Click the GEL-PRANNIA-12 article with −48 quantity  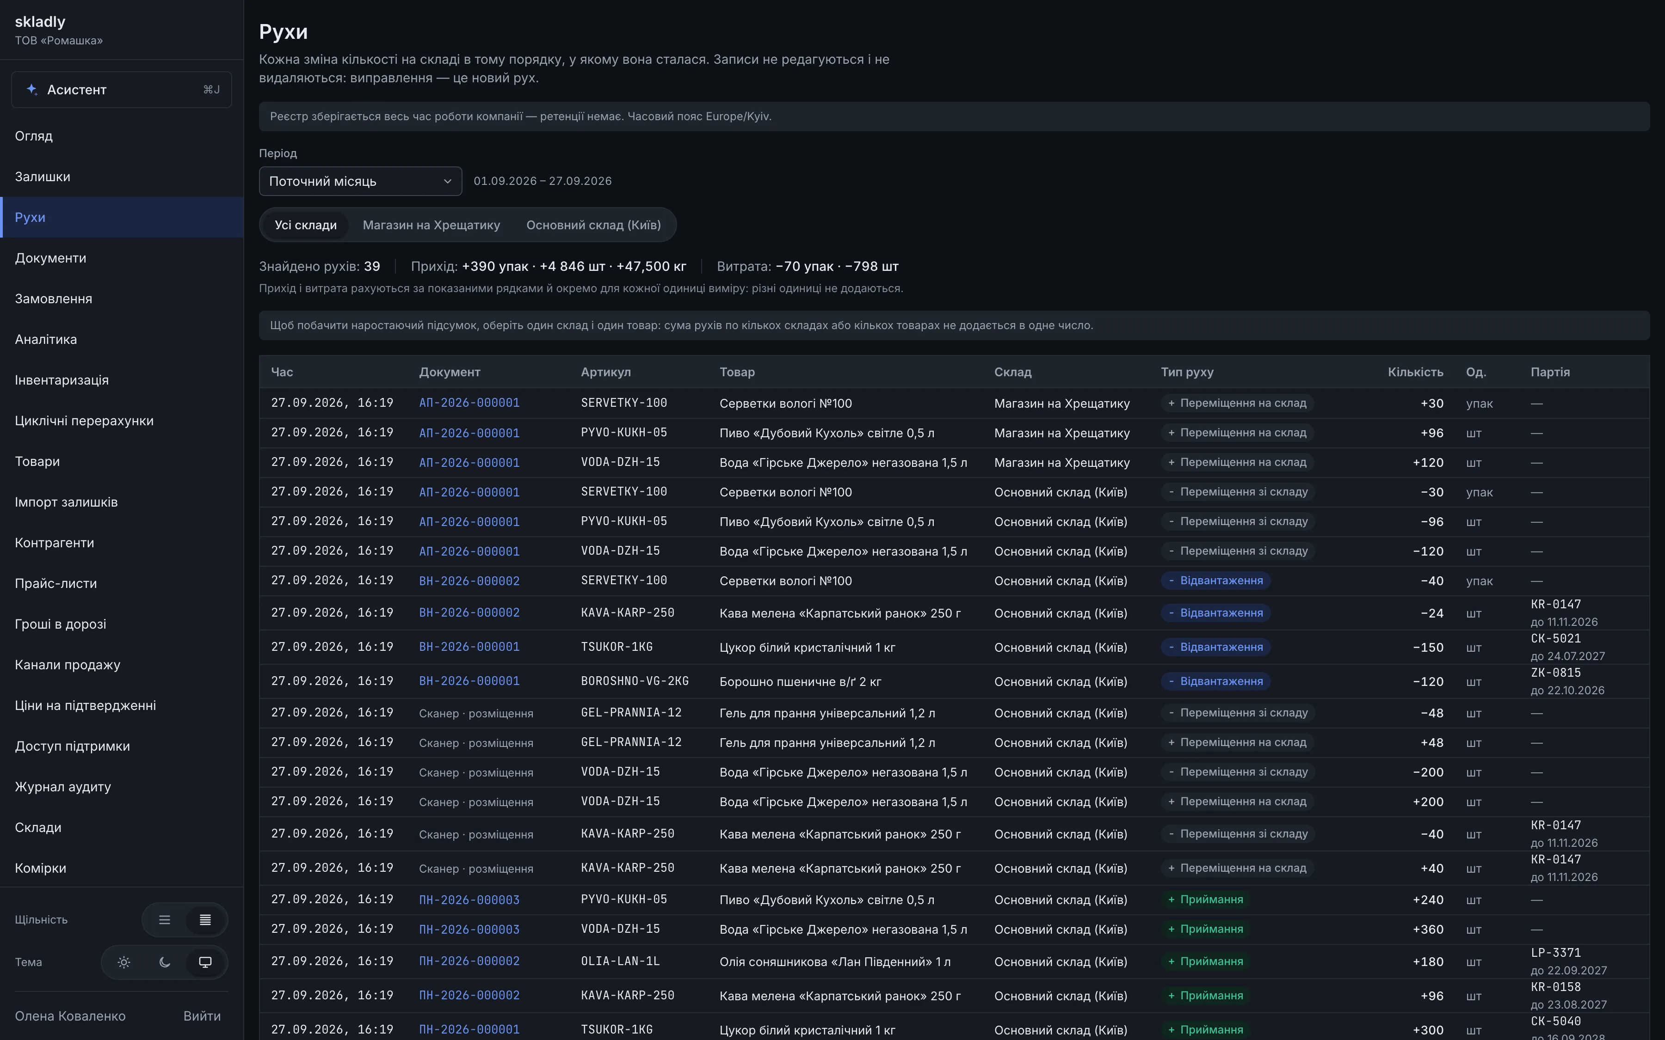pyautogui.click(x=631, y=713)
